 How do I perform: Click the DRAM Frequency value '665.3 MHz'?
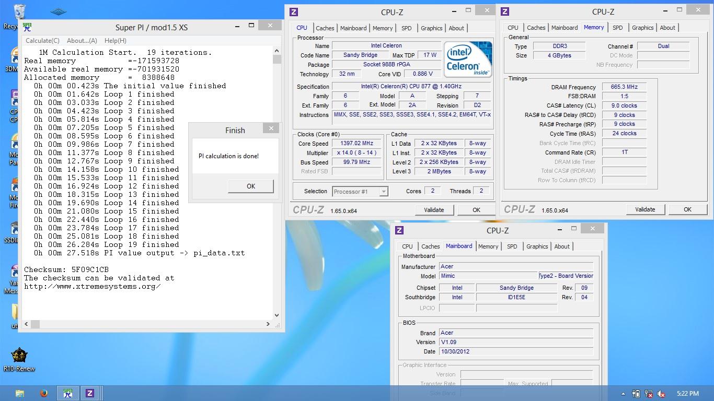624,87
